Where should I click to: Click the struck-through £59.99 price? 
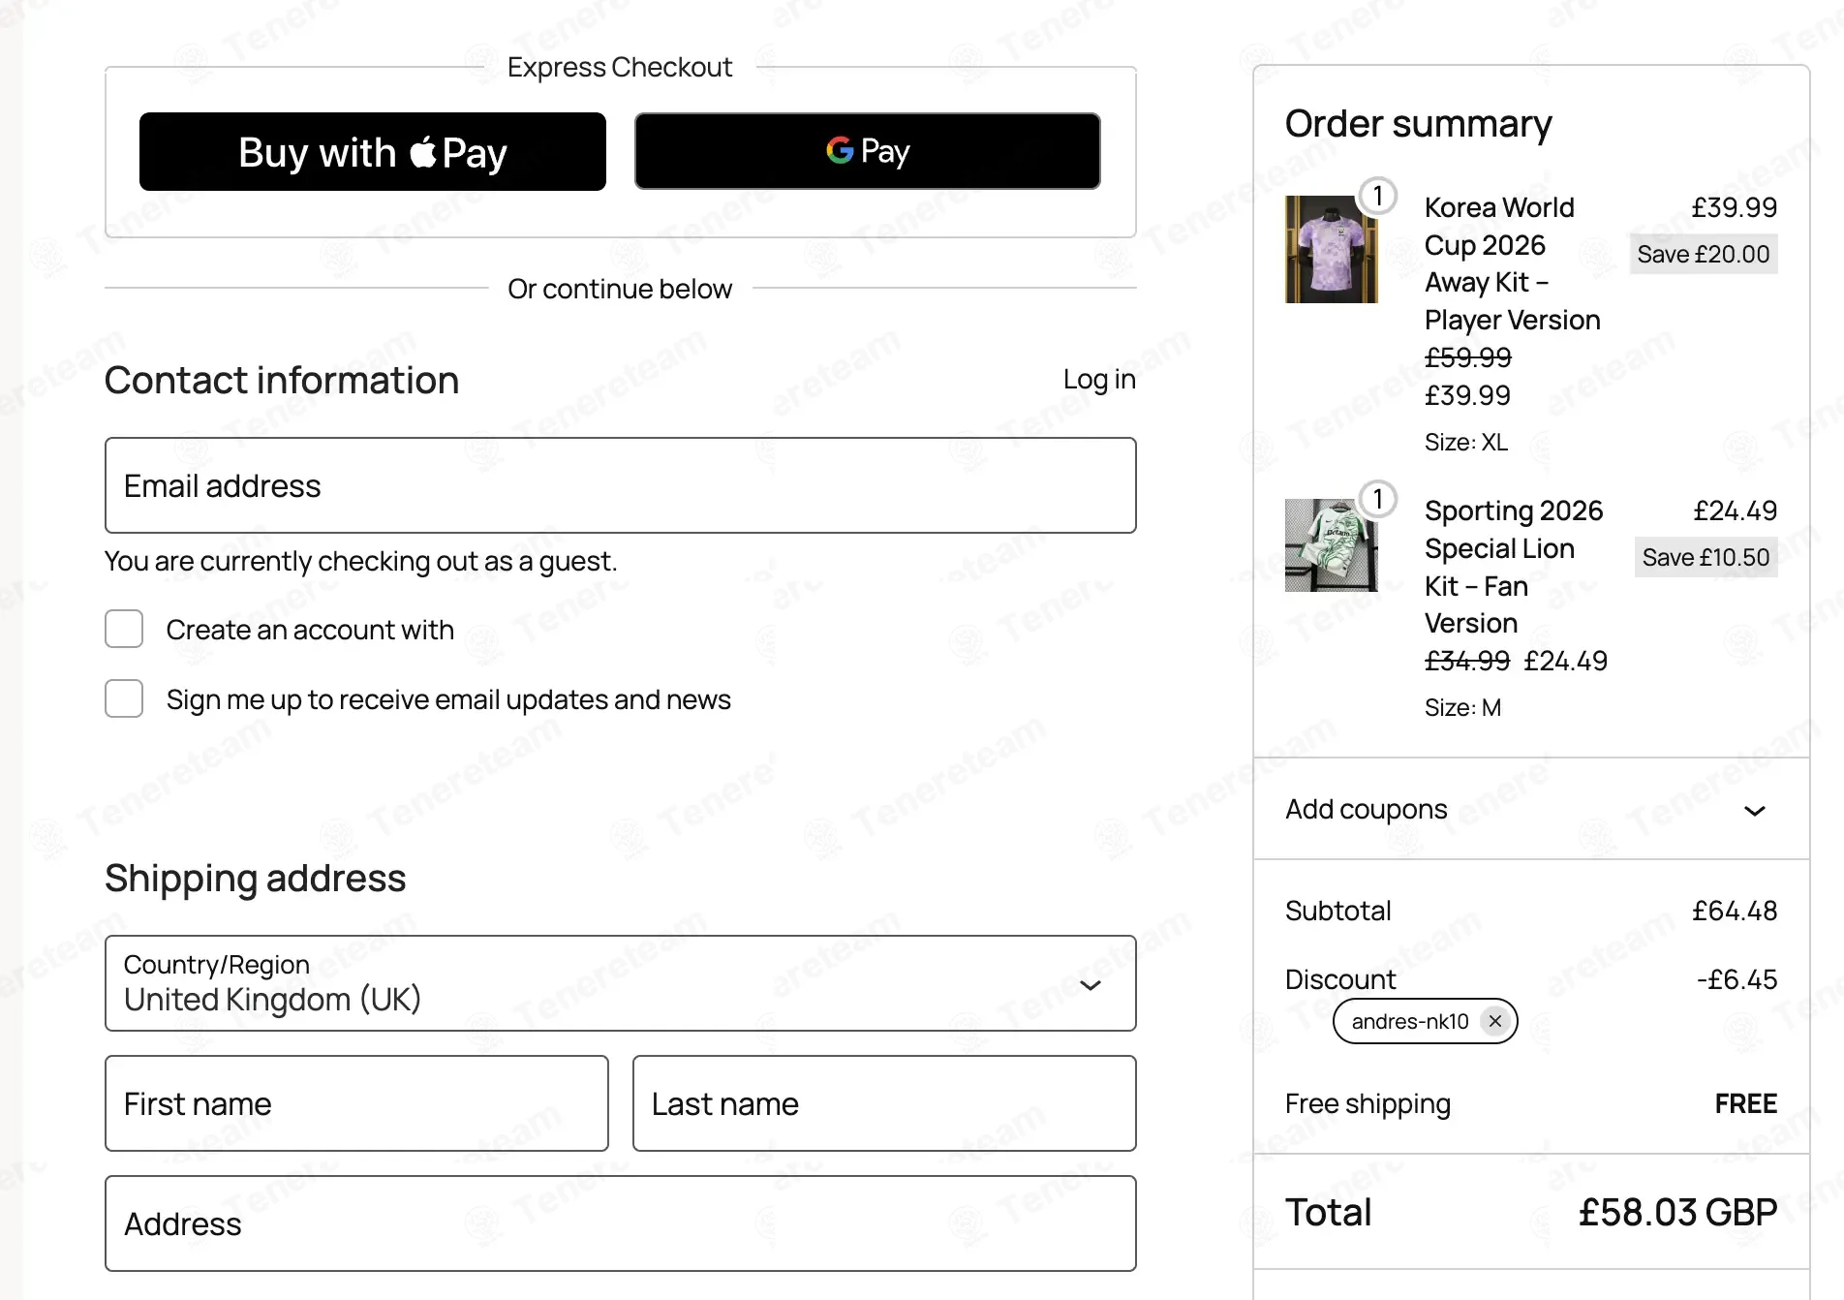point(1468,357)
